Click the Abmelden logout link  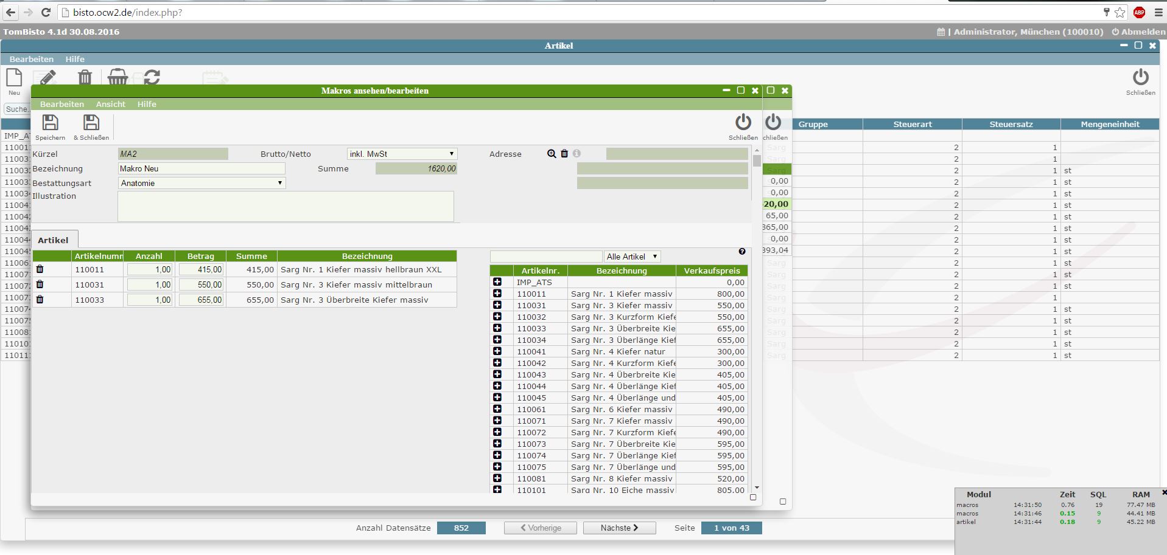pyautogui.click(x=1138, y=32)
